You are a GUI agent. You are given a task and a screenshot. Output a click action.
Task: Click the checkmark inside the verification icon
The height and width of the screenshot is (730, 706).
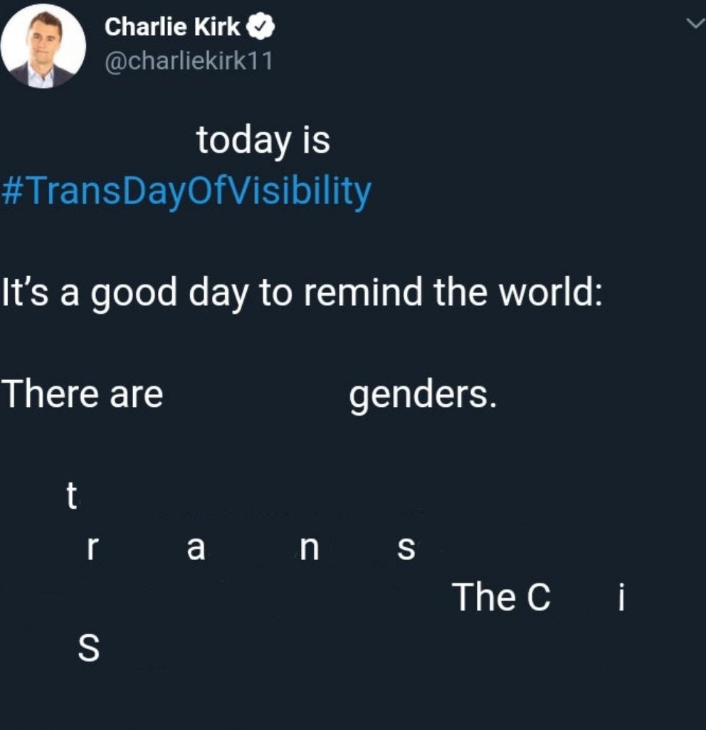point(260,26)
